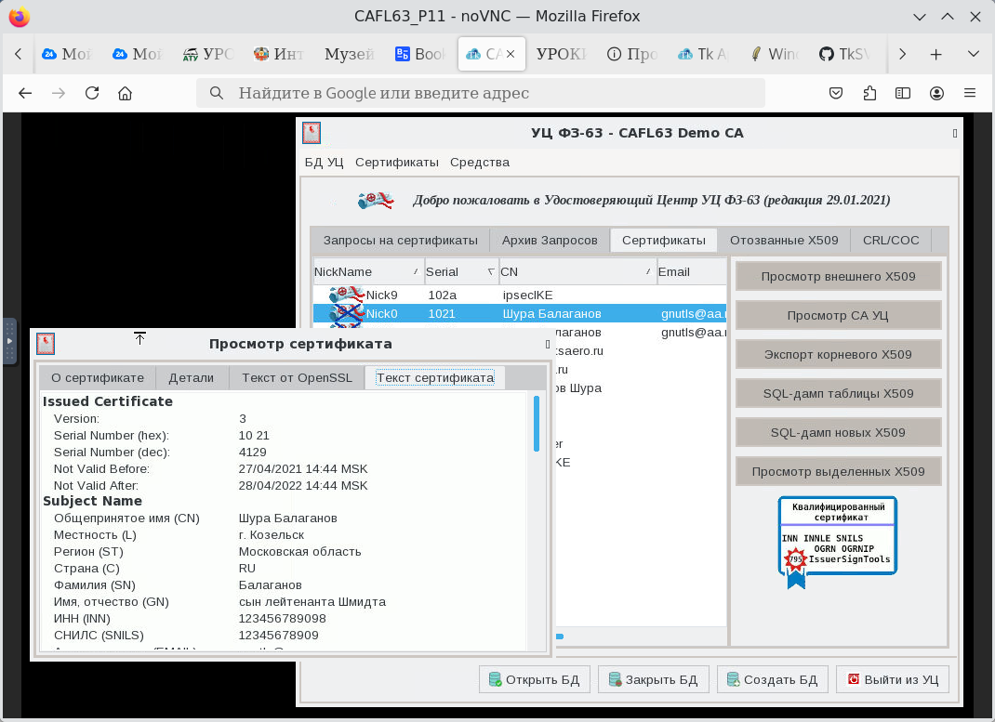The height and width of the screenshot is (722, 995).
Task: Switch to Архив Запросов tab
Action: click(550, 241)
